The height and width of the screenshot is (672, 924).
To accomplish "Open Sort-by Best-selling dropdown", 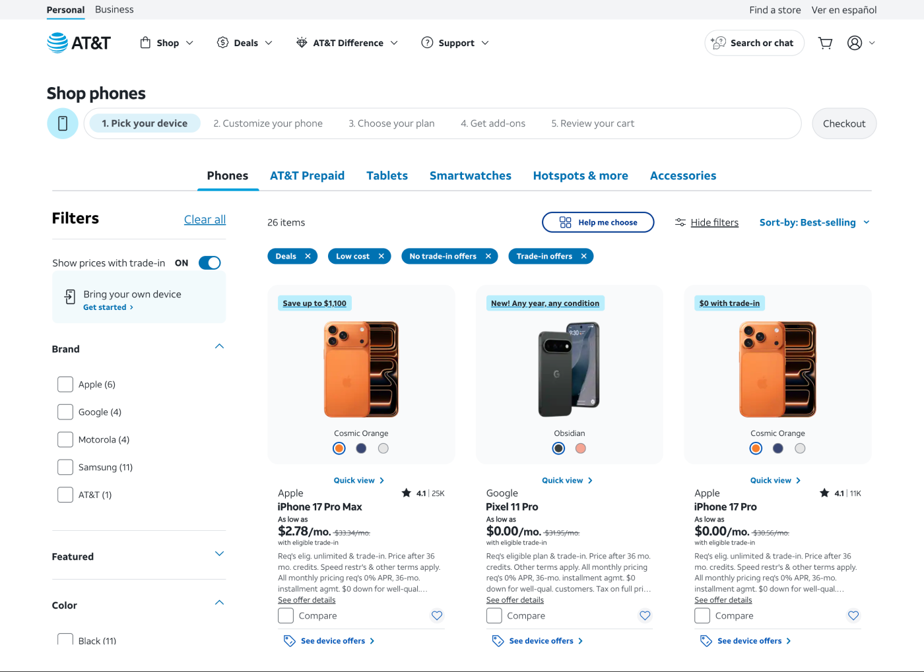I will pyautogui.click(x=814, y=222).
